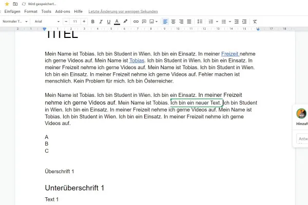308x205 pixels.
Task: Open the Hilfe menu
Action: pyautogui.click(x=79, y=11)
